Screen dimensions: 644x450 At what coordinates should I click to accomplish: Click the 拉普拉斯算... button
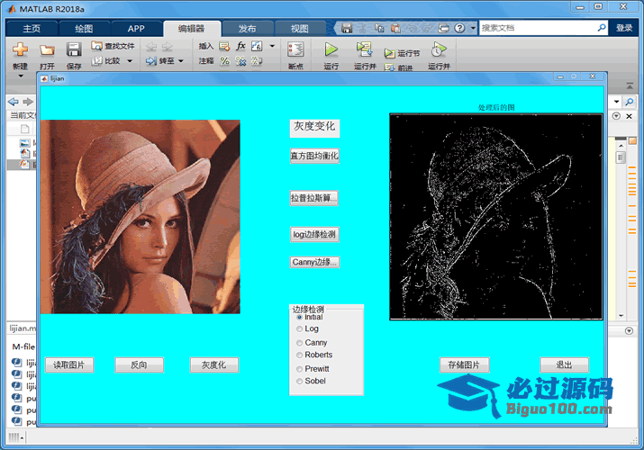coord(314,198)
